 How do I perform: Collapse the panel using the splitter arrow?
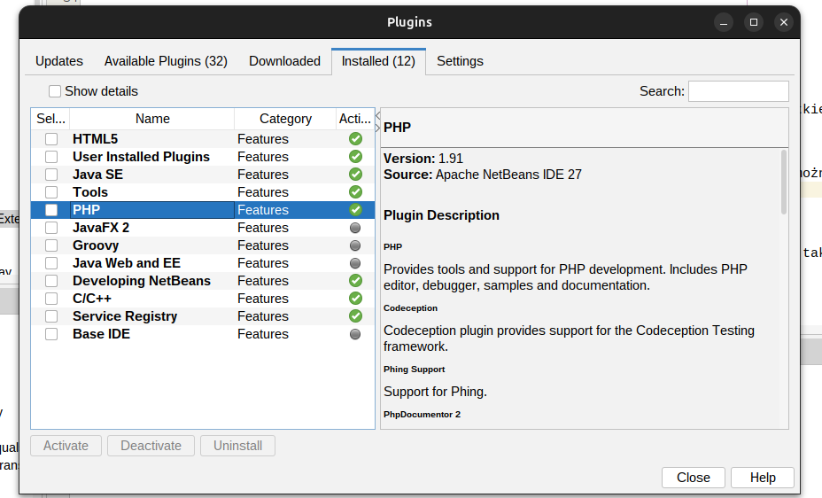pyautogui.click(x=378, y=115)
